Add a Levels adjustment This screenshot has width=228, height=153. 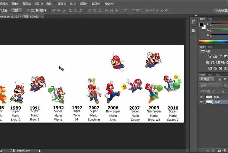click(x=215, y=57)
